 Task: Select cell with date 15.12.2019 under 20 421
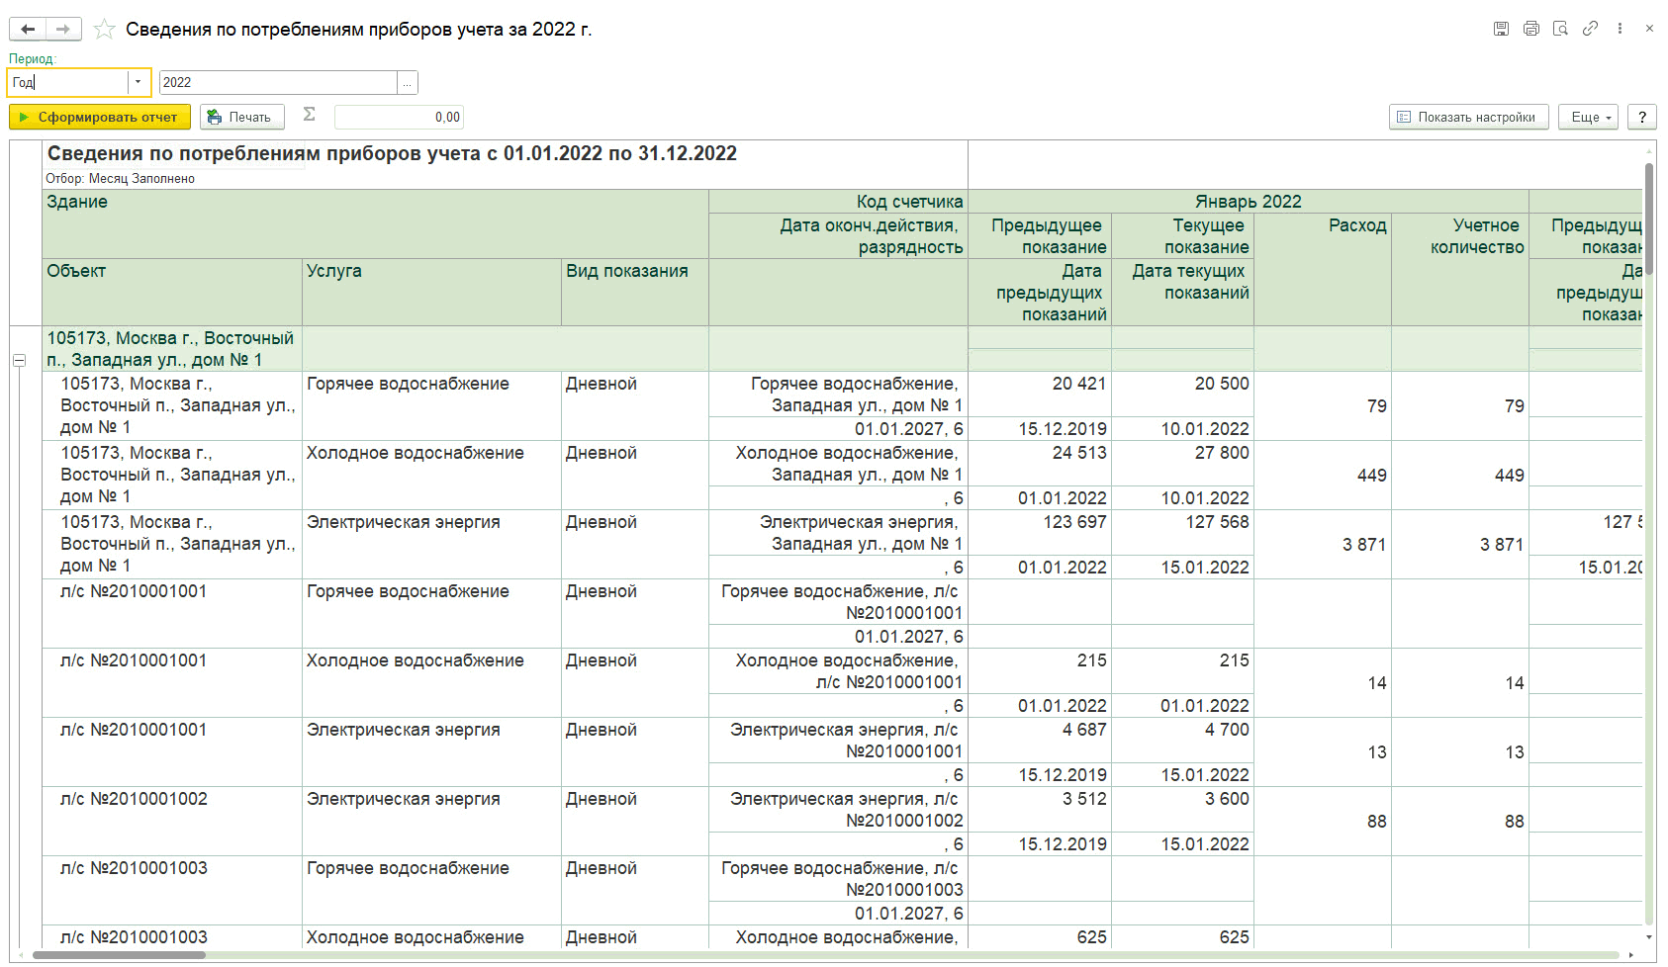(1040, 428)
